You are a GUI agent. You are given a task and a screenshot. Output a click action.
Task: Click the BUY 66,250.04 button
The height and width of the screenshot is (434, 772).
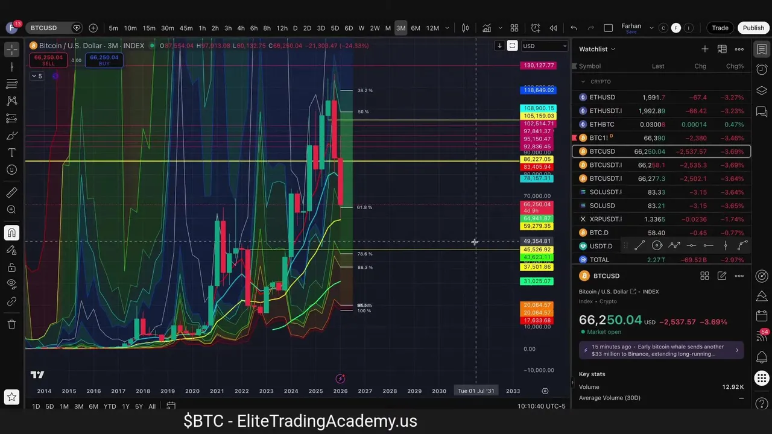[x=104, y=60]
